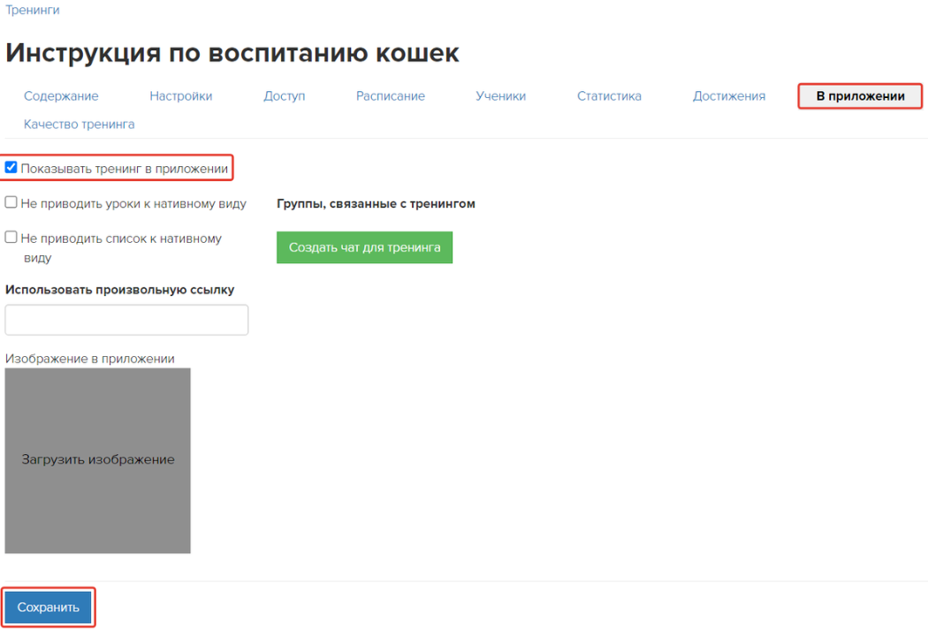The height and width of the screenshot is (629, 928).
Task: Click the Сохранить button
Action: point(48,607)
